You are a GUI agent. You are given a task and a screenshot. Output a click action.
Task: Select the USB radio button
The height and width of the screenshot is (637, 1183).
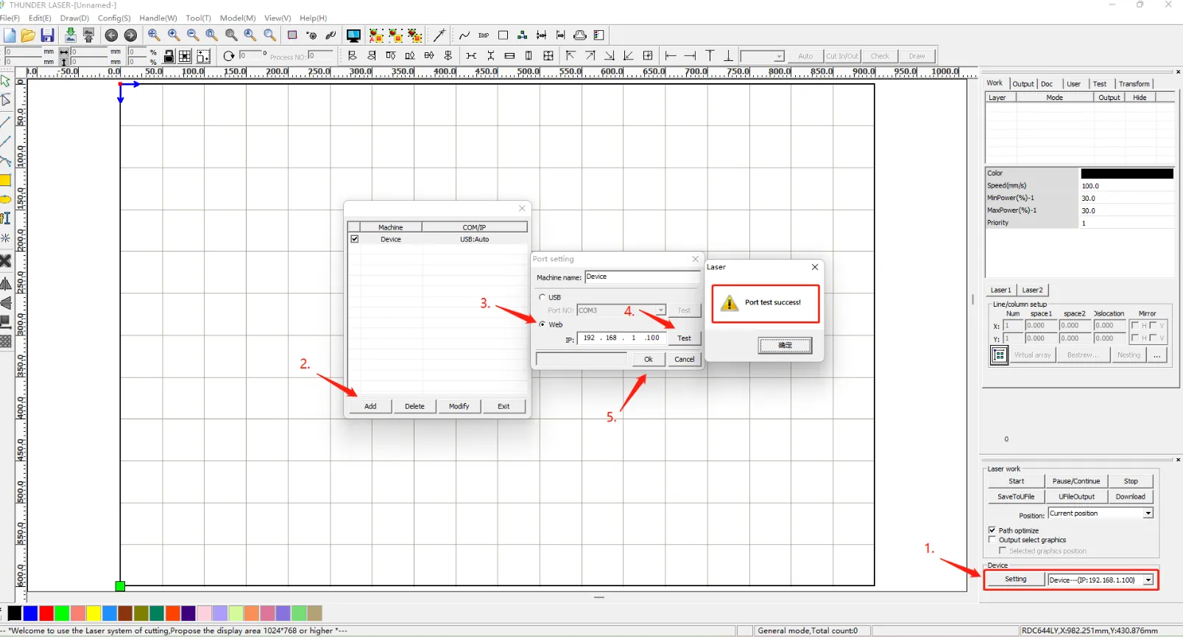543,297
